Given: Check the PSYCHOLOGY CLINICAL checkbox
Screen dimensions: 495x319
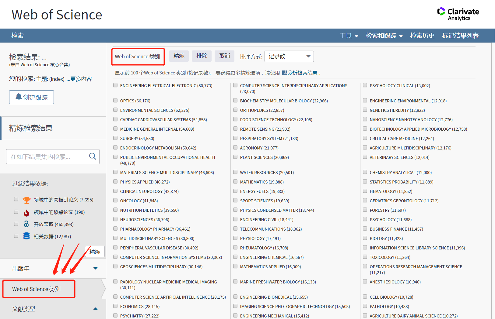Looking at the screenshot, I should 365,85.
